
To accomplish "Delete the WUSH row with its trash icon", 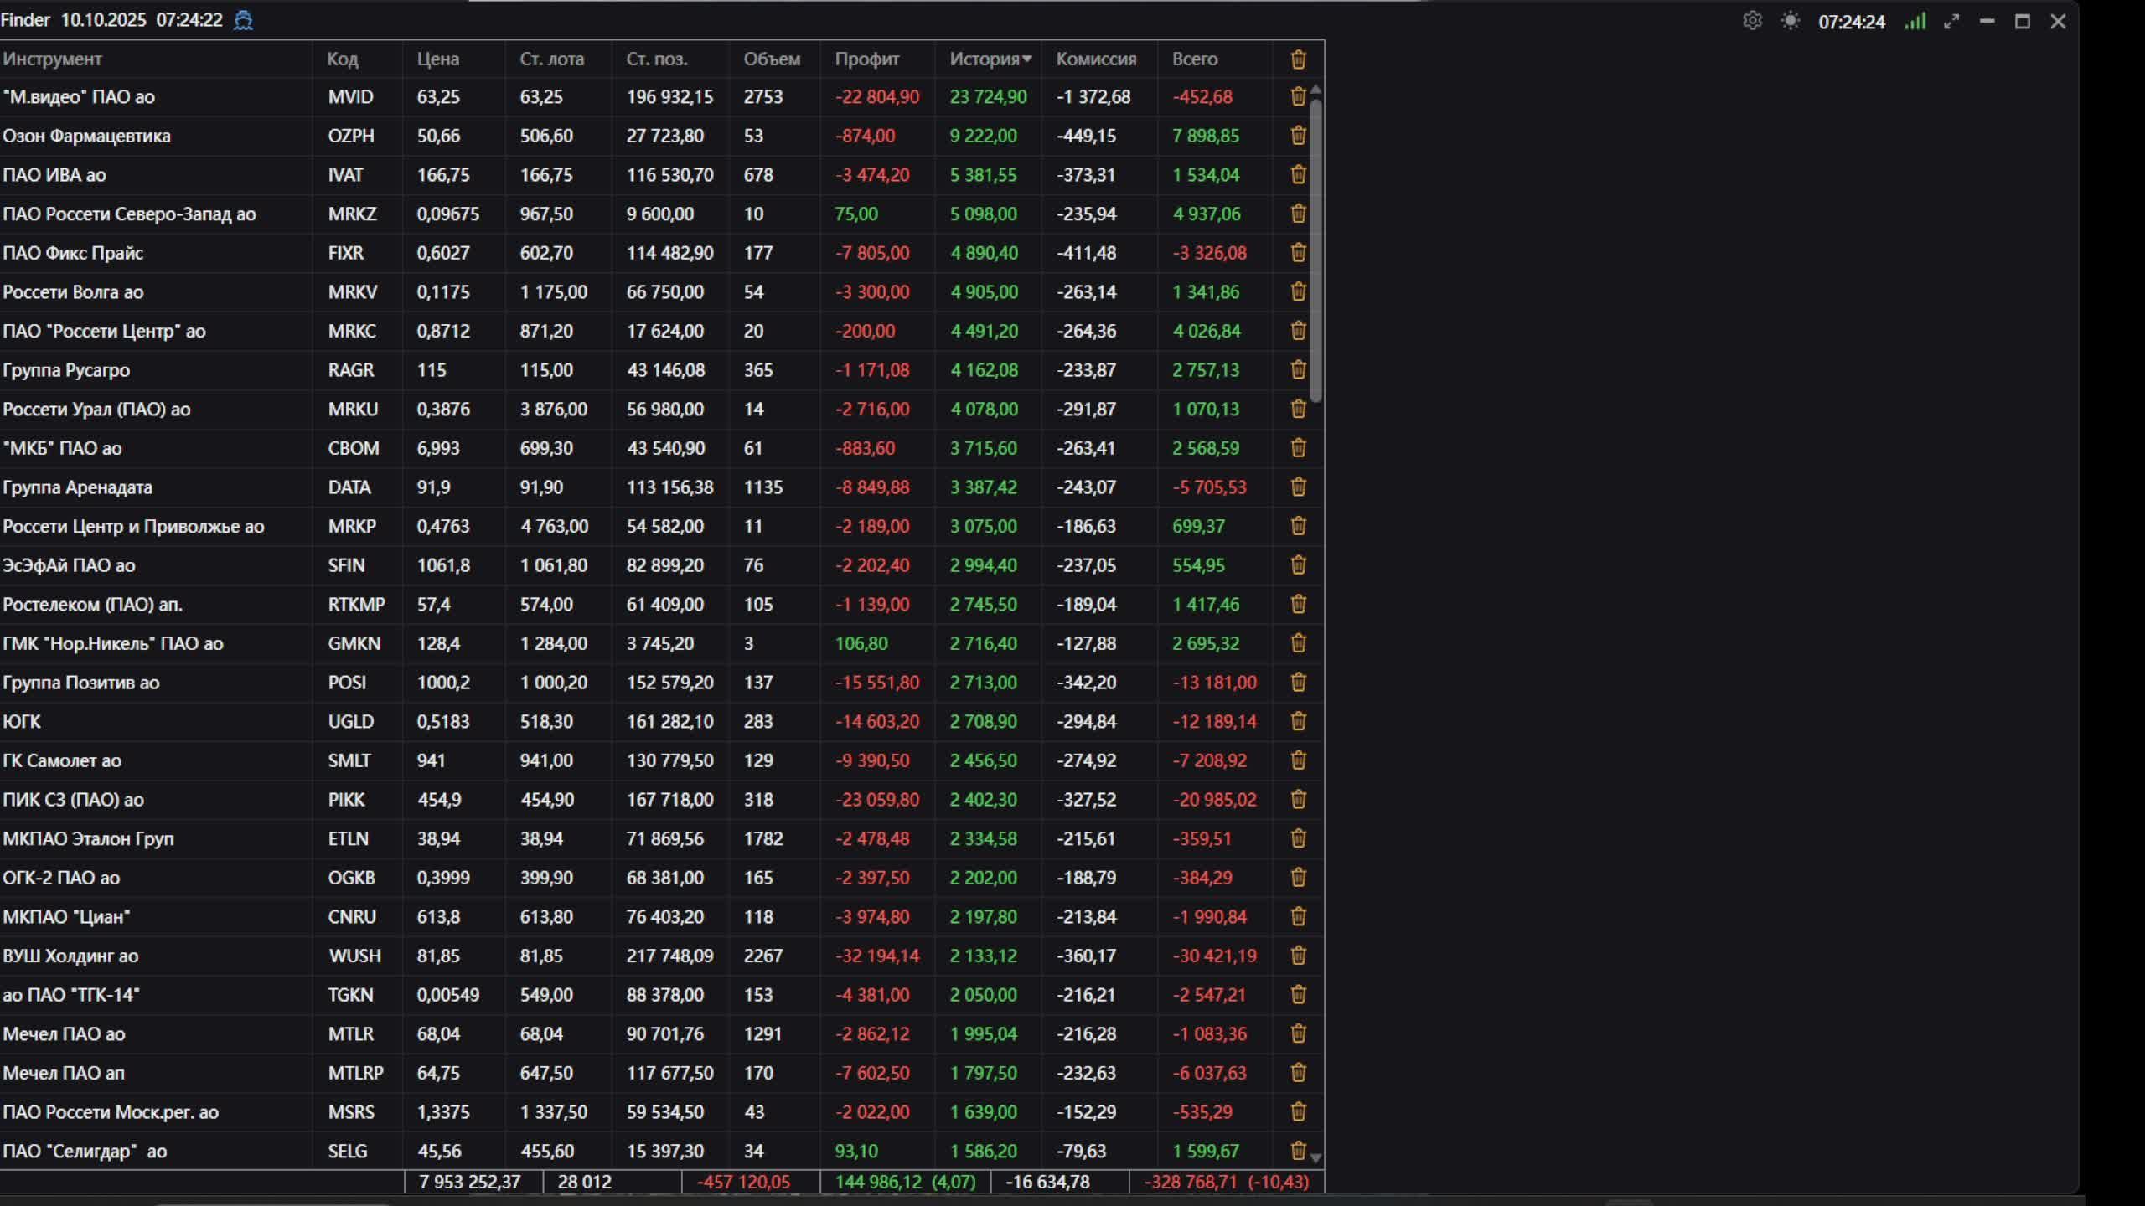I will pyautogui.click(x=1298, y=956).
